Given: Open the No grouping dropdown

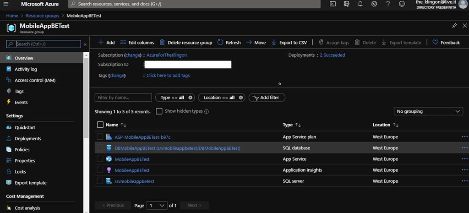Looking at the screenshot, I should 428,111.
